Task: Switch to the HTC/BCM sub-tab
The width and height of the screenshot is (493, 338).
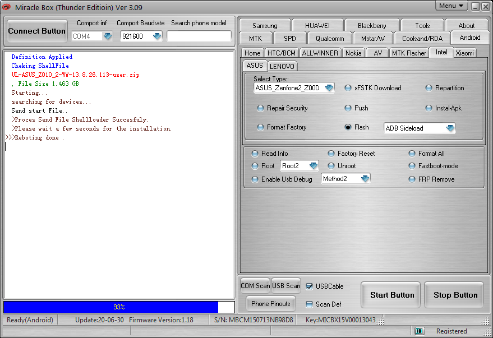Action: click(x=282, y=53)
